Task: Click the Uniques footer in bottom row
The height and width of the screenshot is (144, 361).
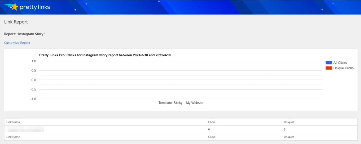Action: coord(289,137)
